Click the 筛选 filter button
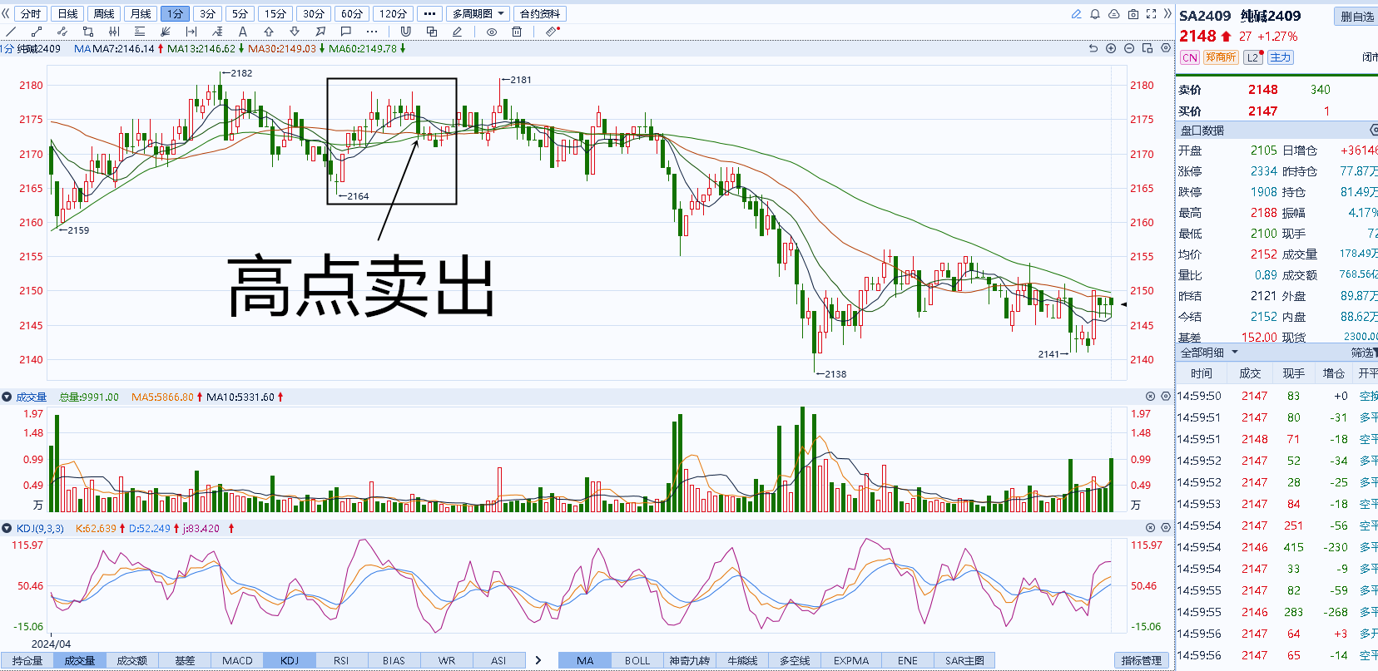This screenshot has width=1378, height=671. [1364, 353]
